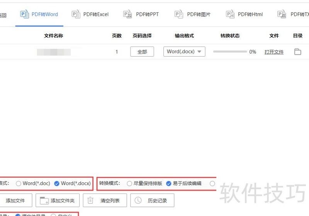This screenshot has height=216, width=309.
Task: Open the output folder icon in file row
Action: 297,52
